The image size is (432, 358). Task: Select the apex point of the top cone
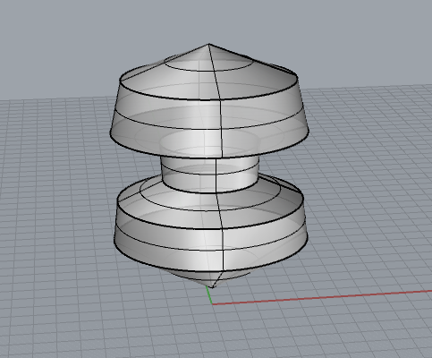tap(208, 44)
